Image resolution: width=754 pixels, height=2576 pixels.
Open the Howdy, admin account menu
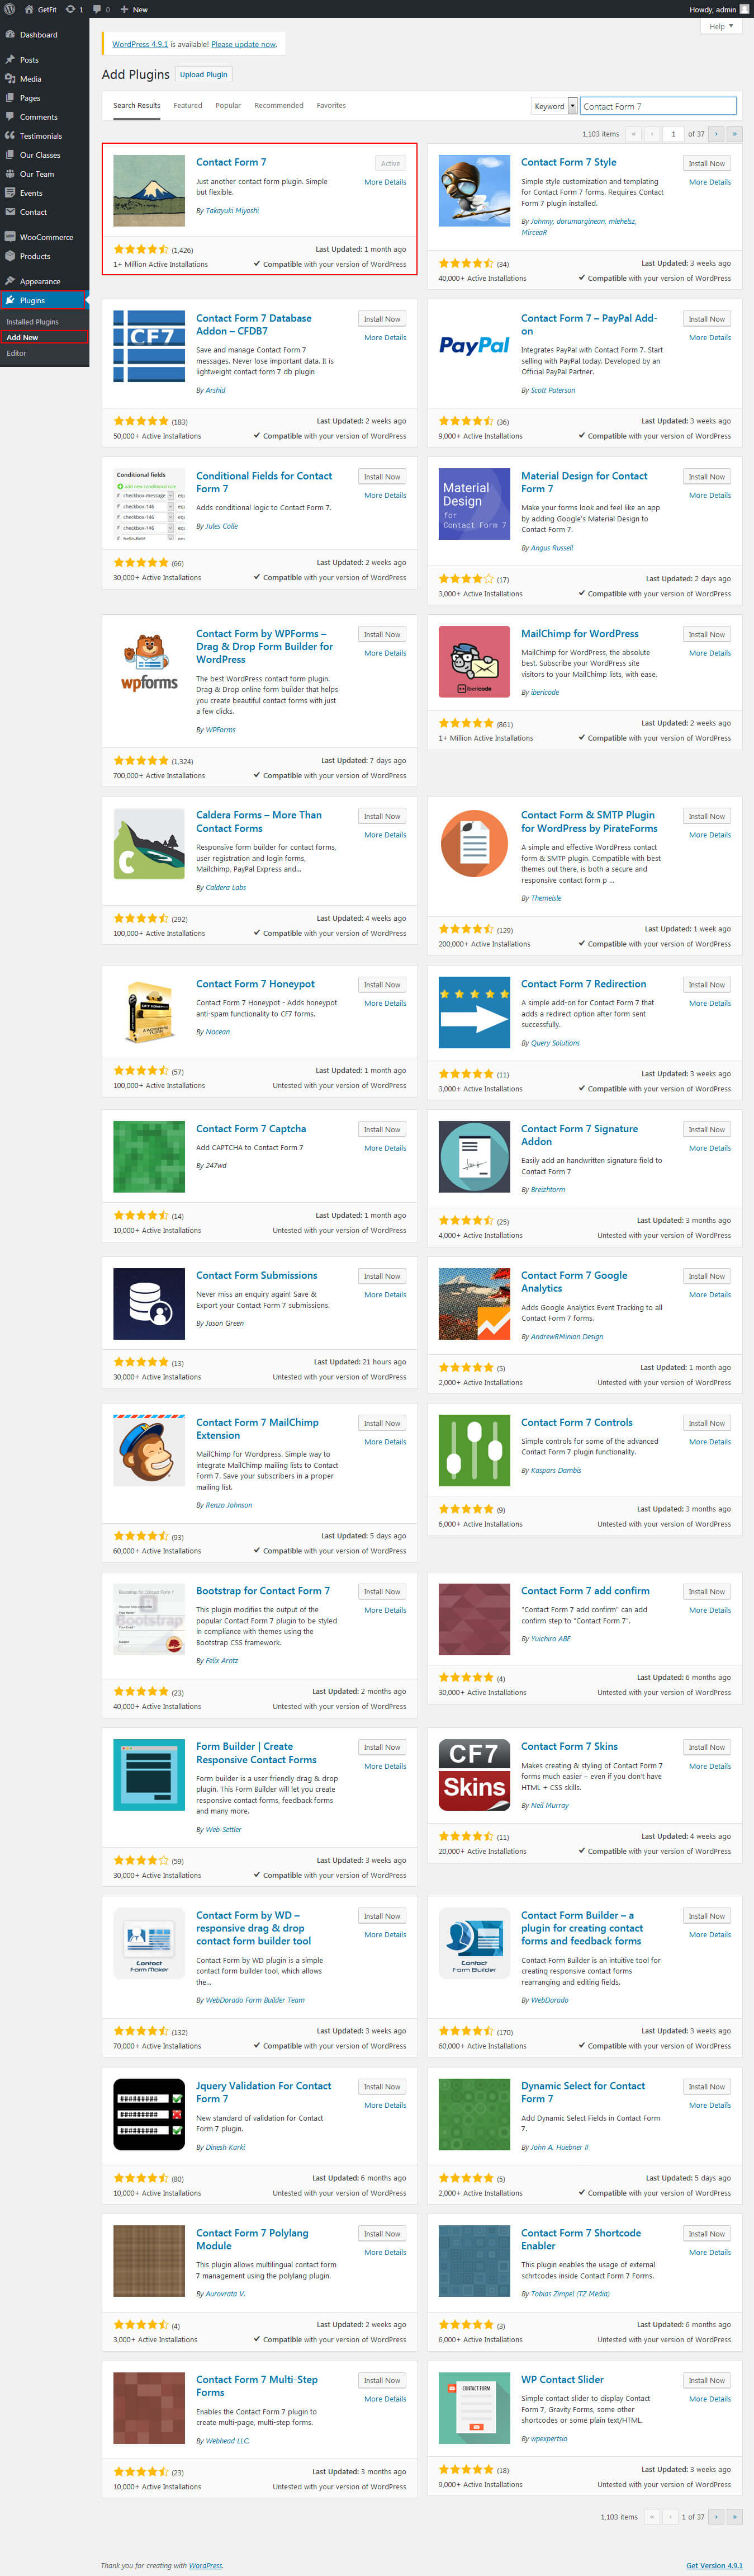point(719,9)
